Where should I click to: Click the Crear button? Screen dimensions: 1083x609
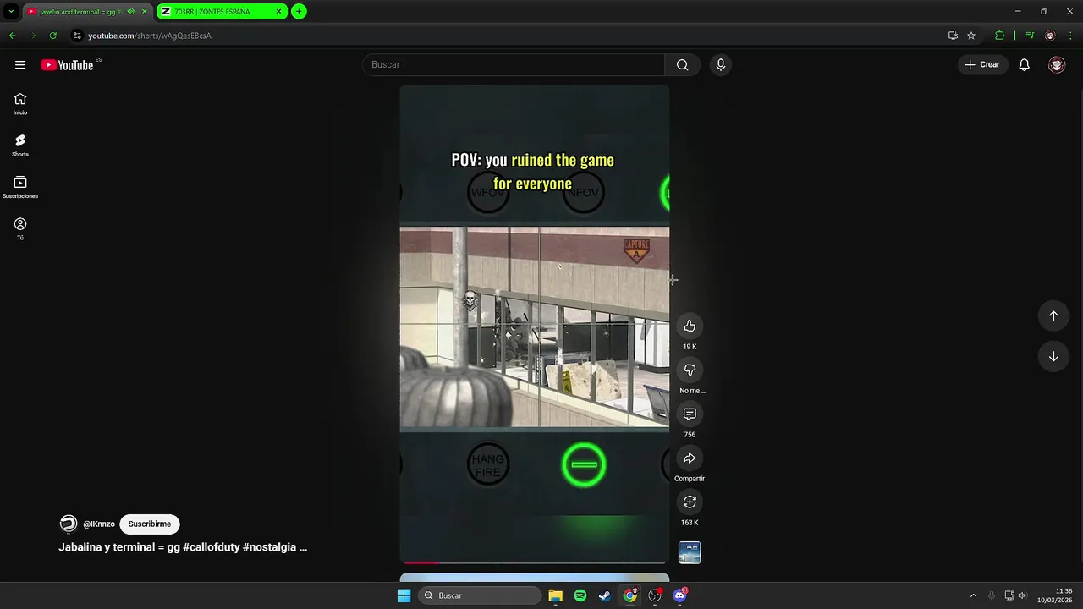[981, 65]
